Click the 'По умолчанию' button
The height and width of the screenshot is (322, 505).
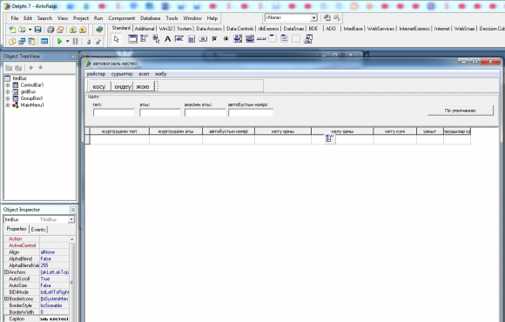[461, 111]
